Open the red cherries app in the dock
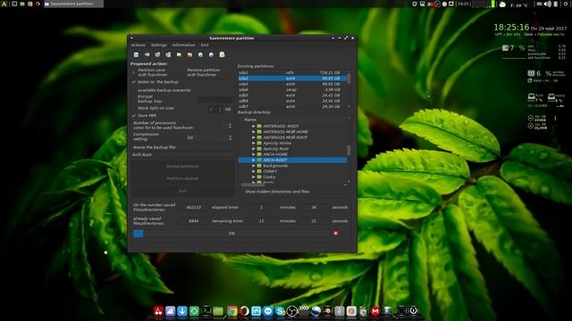The height and width of the screenshot is (321, 572). (158, 311)
